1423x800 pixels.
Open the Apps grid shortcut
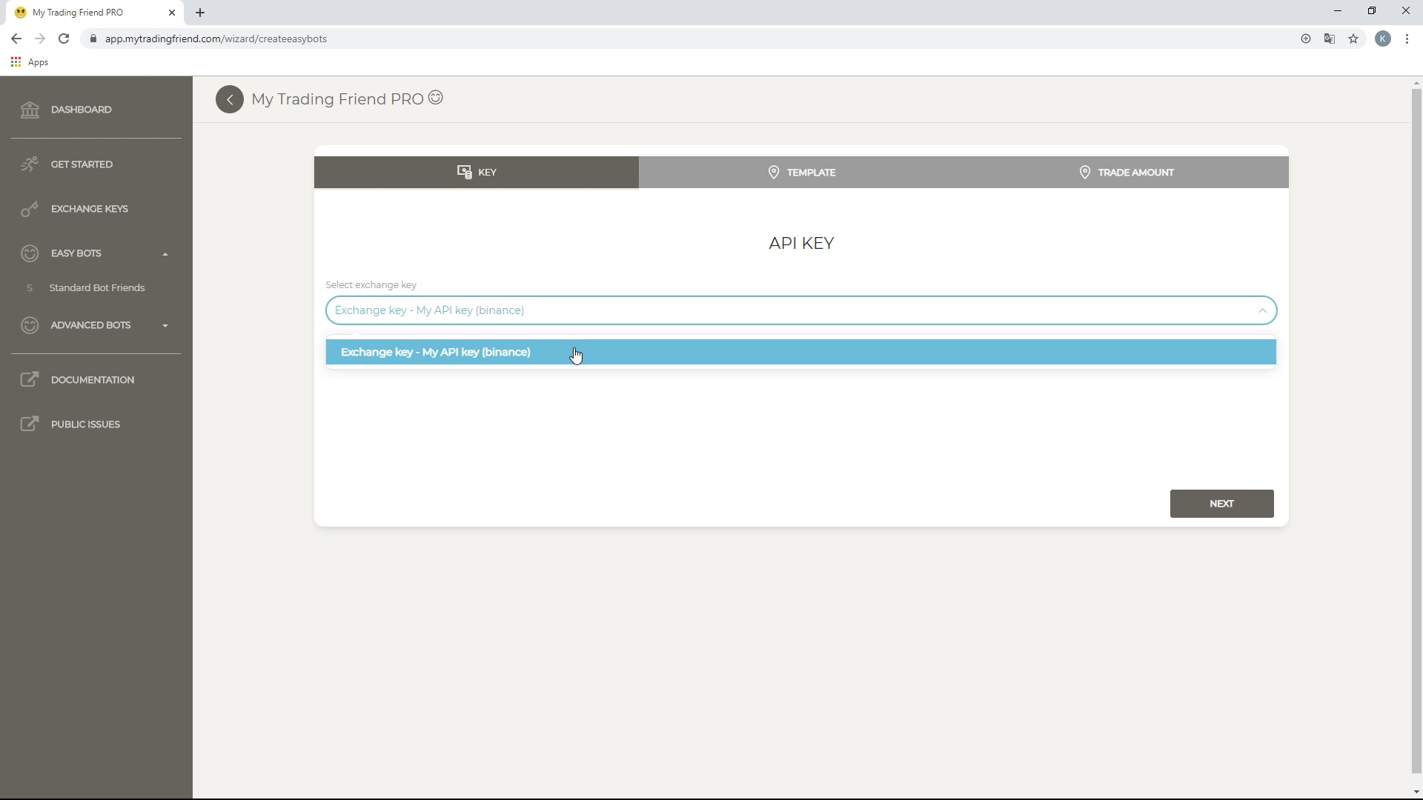(x=16, y=62)
